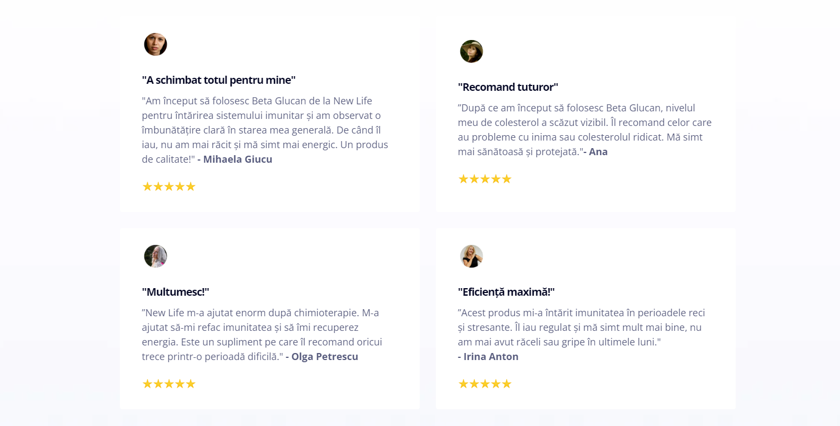Select the review text mentioning chimioterapie

[262, 335]
